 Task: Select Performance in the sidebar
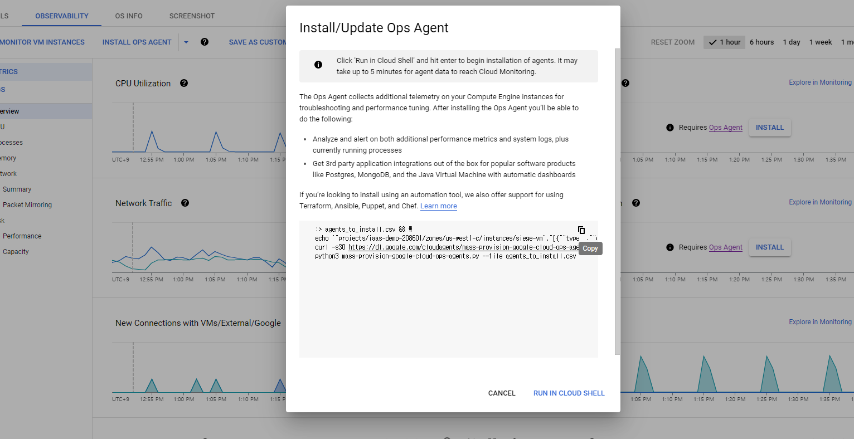(x=22, y=236)
